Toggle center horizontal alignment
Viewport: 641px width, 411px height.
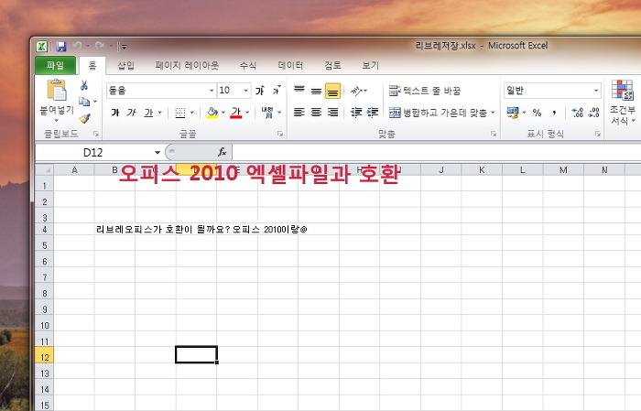tap(316, 113)
